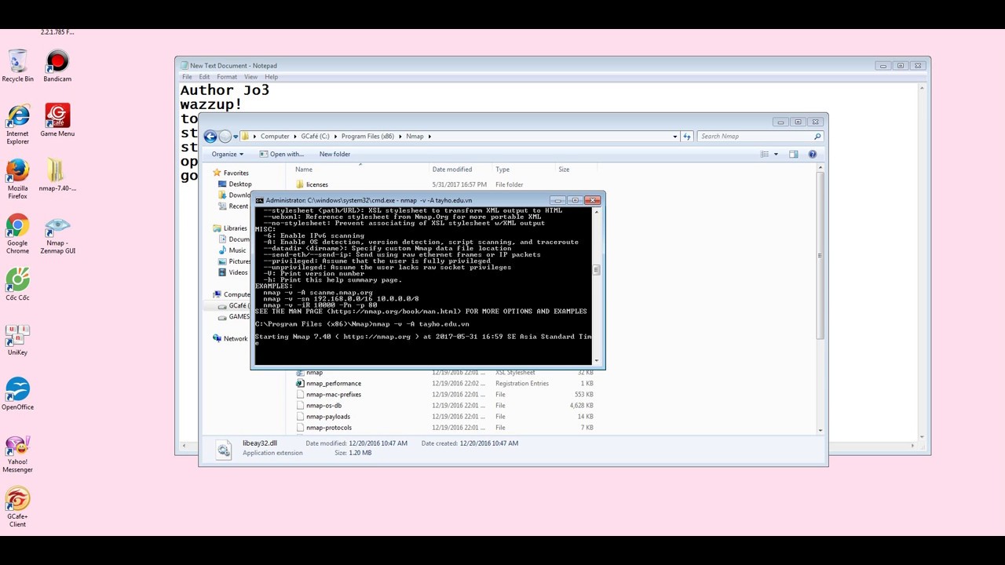This screenshot has width=1005, height=565.
Task: Click the cmd window vertical scrollbar thumb
Action: pyautogui.click(x=596, y=270)
